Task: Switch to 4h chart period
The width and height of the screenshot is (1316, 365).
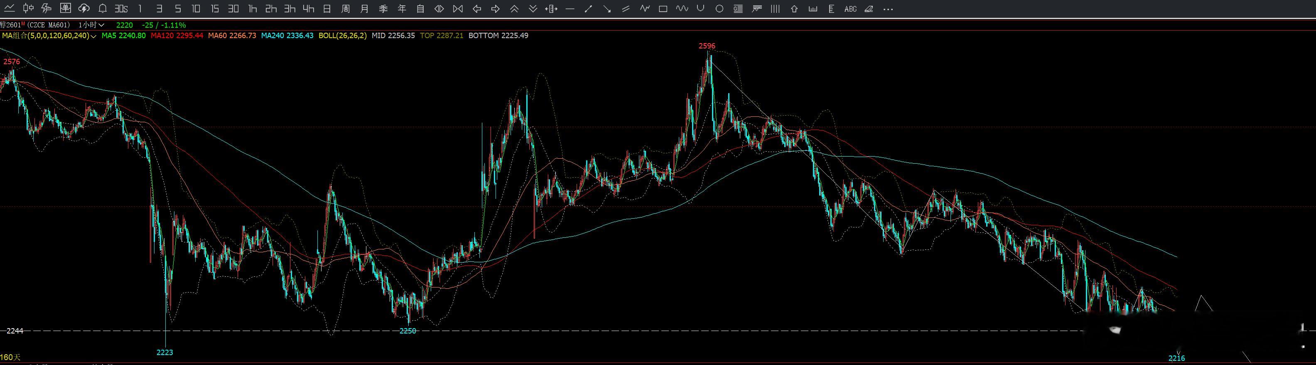Action: point(308,9)
